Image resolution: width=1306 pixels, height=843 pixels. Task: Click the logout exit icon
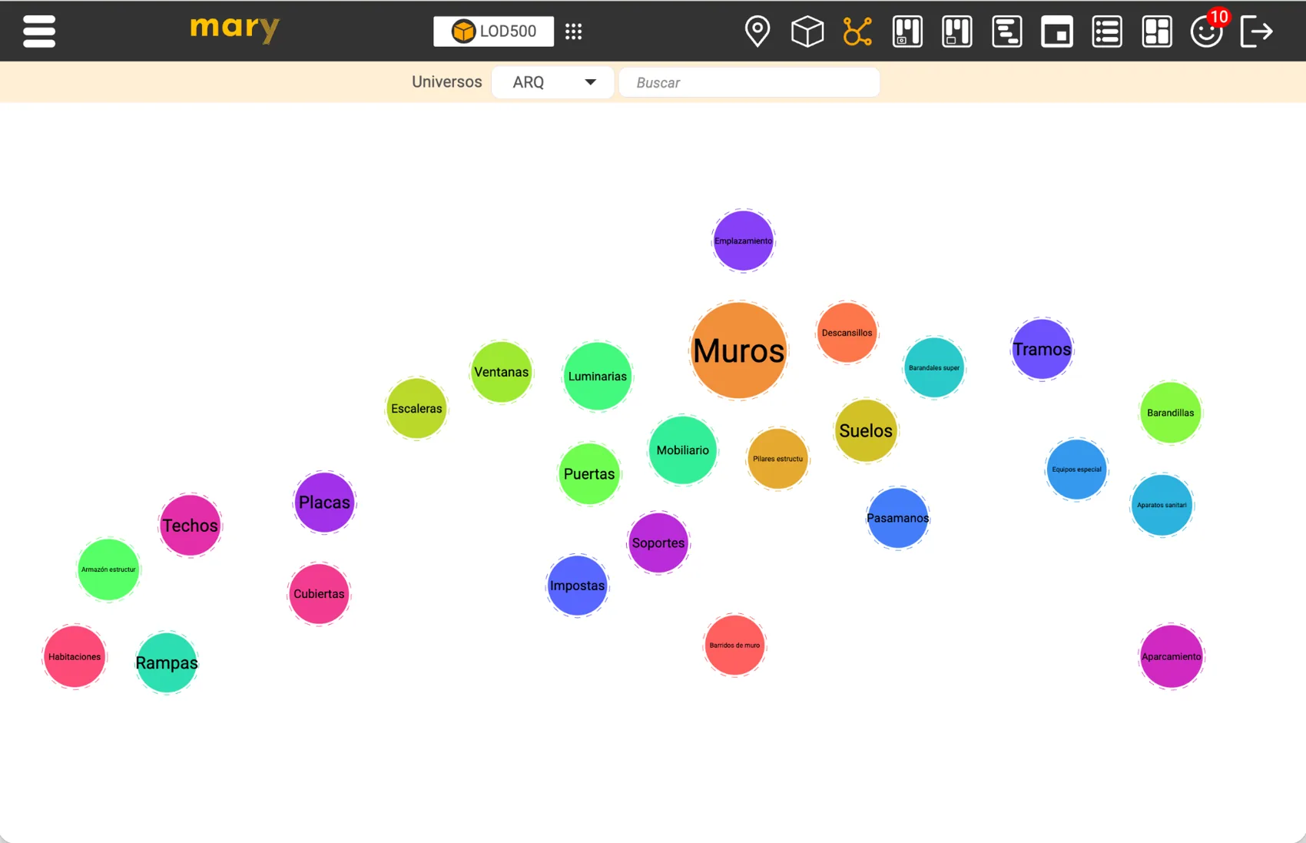[1257, 32]
